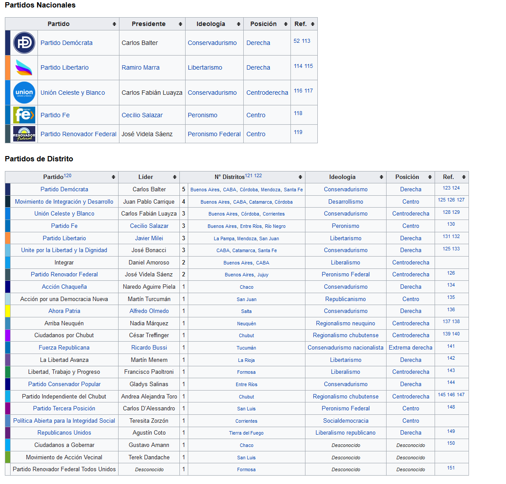
Task: Click the Tierra del Fuego district link
Action: (x=246, y=433)
